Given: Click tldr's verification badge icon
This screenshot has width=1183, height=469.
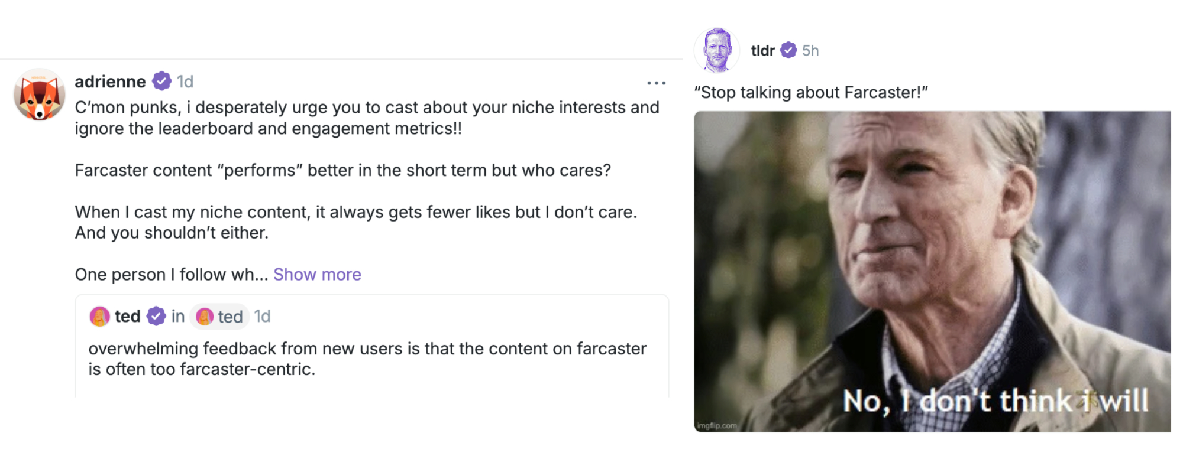Looking at the screenshot, I should [790, 50].
